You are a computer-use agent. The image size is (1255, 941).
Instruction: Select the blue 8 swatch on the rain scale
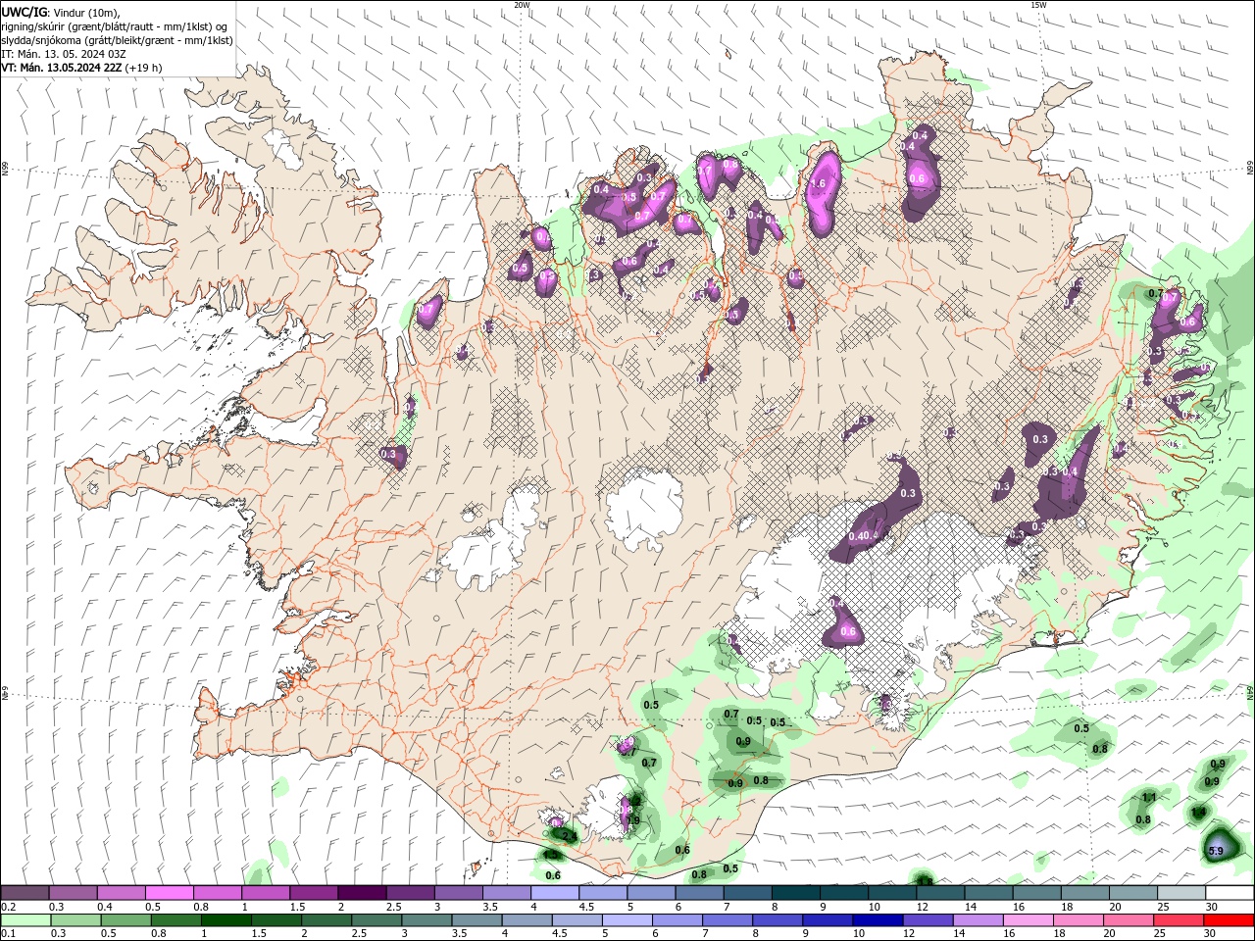pyautogui.click(x=777, y=920)
